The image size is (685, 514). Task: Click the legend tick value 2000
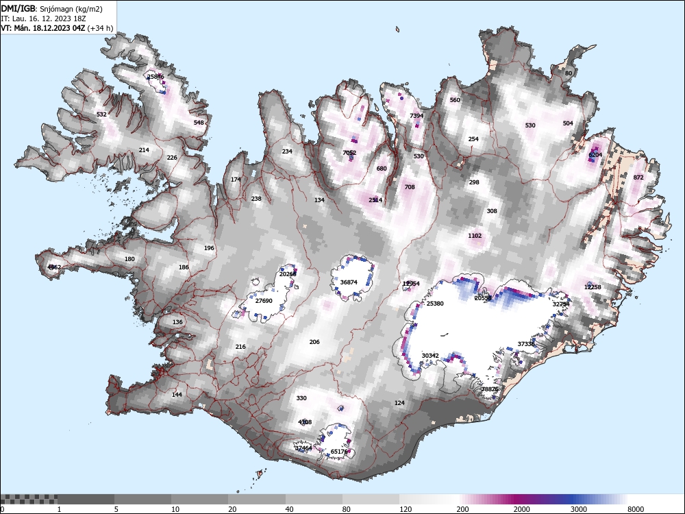[521, 509]
